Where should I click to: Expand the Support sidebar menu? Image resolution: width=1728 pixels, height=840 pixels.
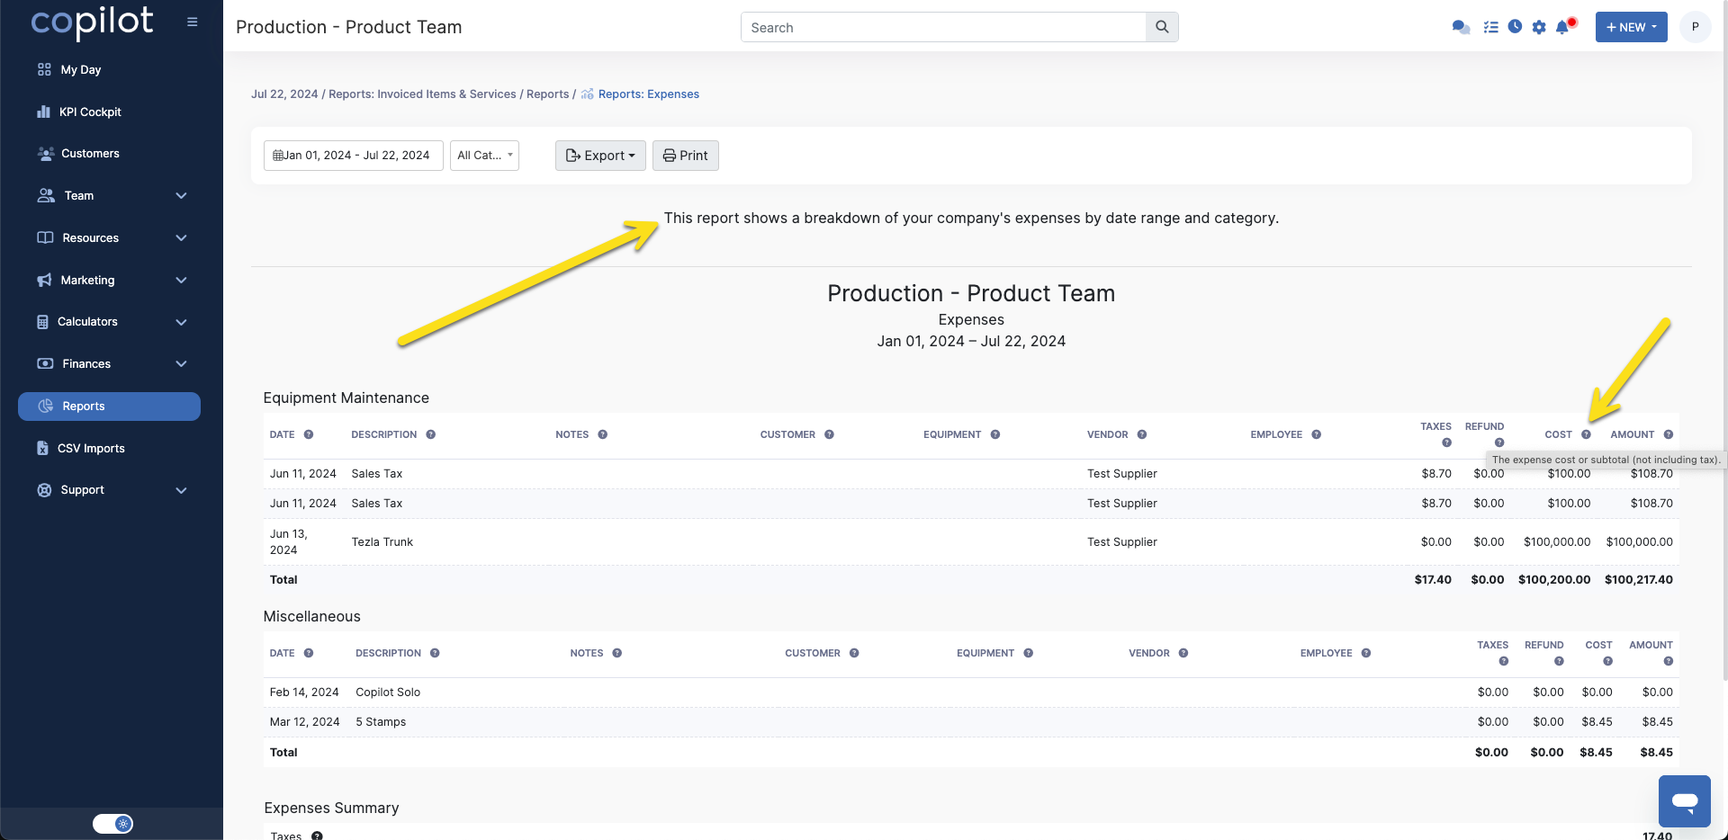tap(181, 490)
